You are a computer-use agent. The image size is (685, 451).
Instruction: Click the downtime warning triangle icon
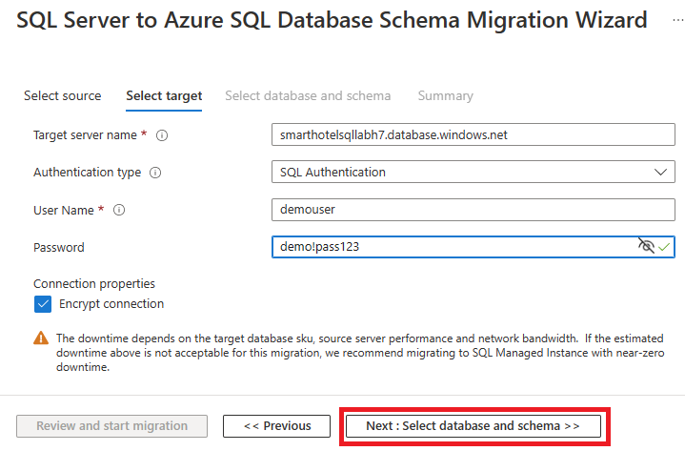[41, 338]
